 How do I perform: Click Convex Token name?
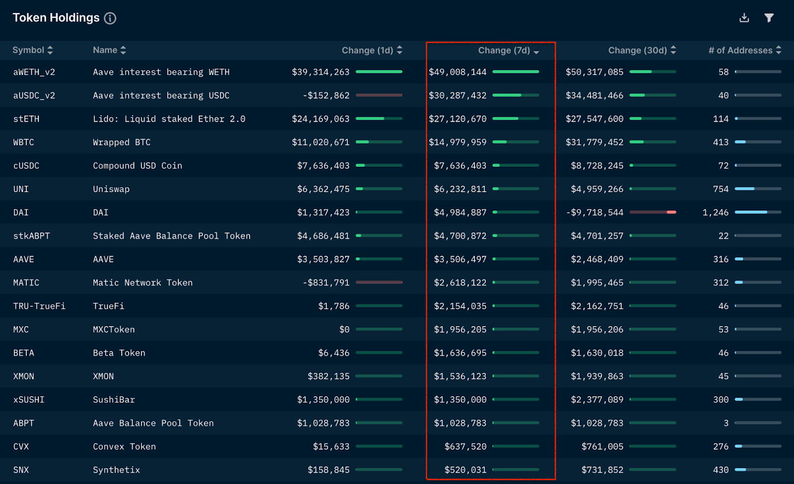coord(125,447)
